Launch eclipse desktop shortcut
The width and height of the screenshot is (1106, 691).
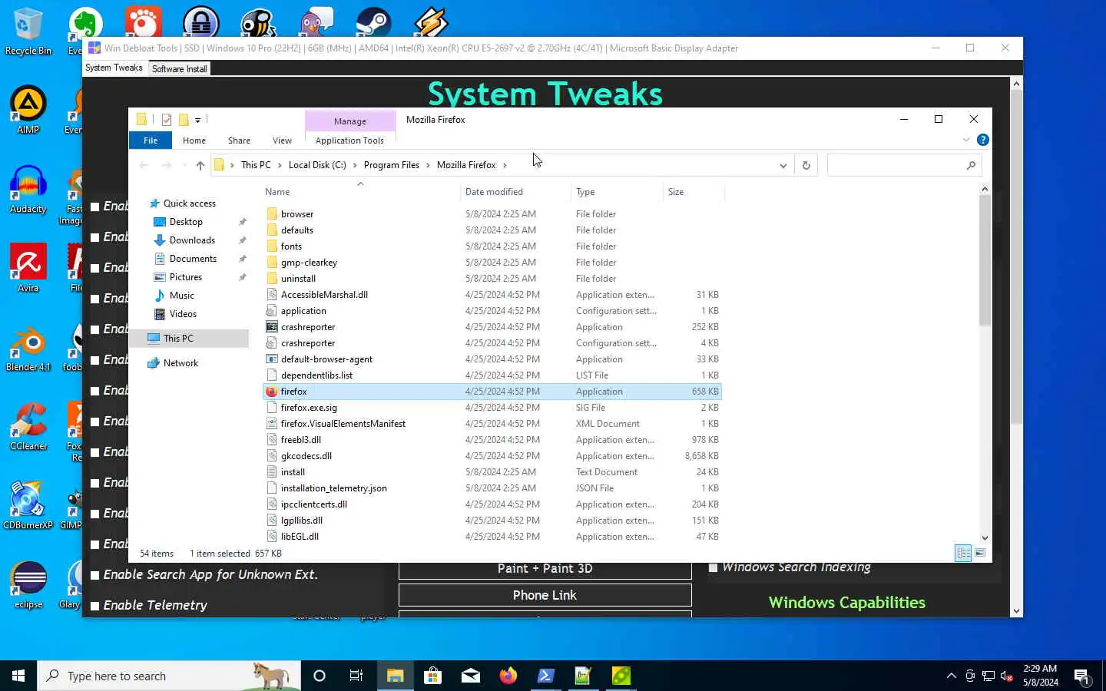coord(28,585)
